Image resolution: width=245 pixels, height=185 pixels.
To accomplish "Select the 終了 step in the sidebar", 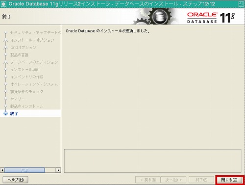I will click(x=14, y=113).
